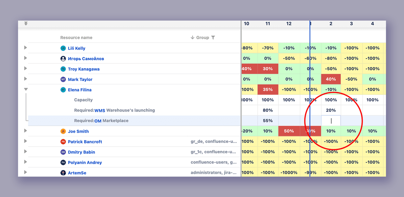Expand the Polyanin Andrey row
Viewport: 404px width, 197px height.
(x=26, y=162)
